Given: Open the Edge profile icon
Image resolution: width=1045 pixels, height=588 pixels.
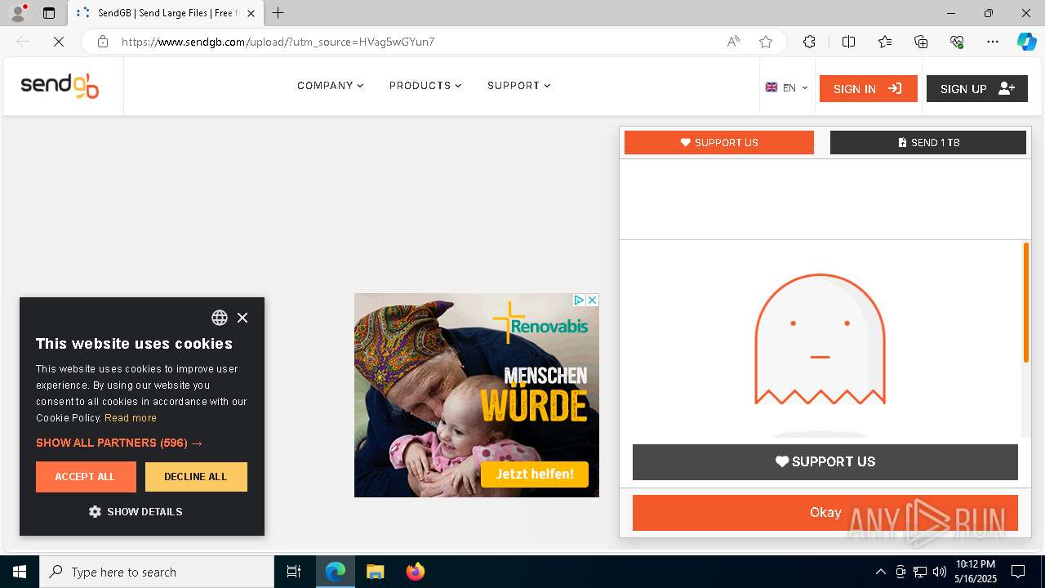Looking at the screenshot, I should (x=18, y=13).
